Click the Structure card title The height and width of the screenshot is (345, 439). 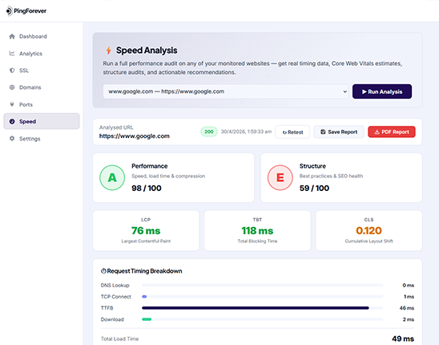click(312, 166)
